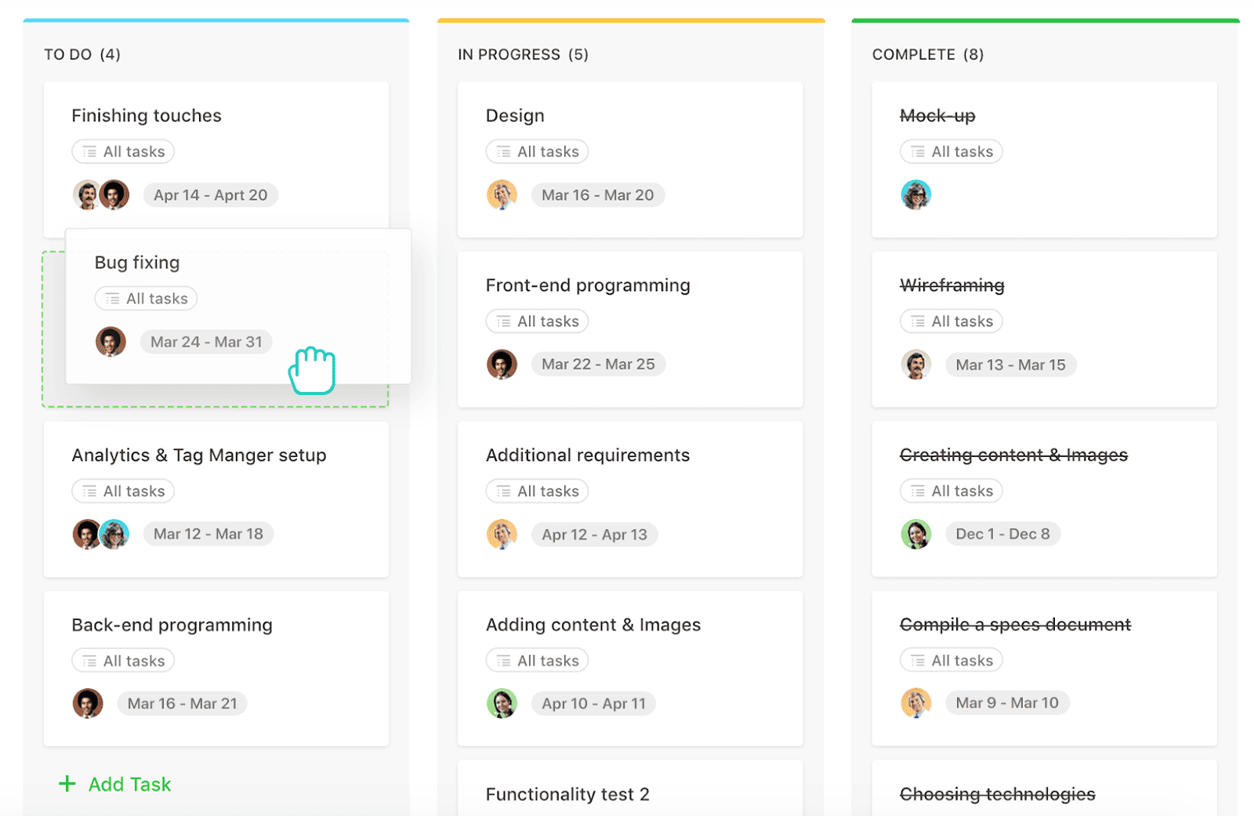Image resolution: width=1254 pixels, height=816 pixels.
Task: Click avatar on Compile a specs document card
Action: pyautogui.click(x=915, y=703)
